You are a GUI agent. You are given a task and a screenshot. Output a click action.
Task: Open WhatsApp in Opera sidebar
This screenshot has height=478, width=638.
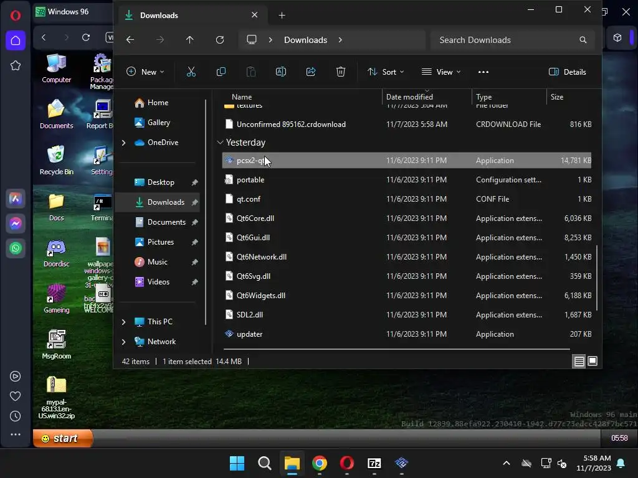16,248
